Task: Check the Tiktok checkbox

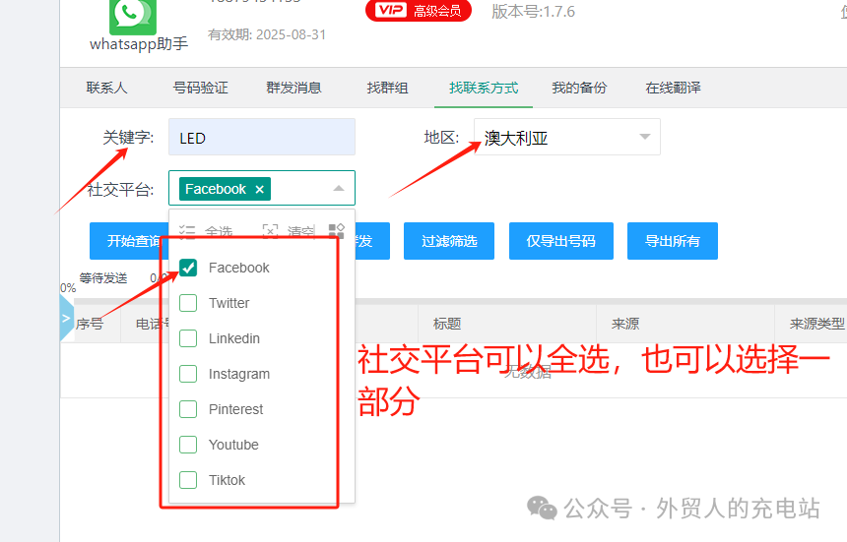Action: pyautogui.click(x=188, y=480)
